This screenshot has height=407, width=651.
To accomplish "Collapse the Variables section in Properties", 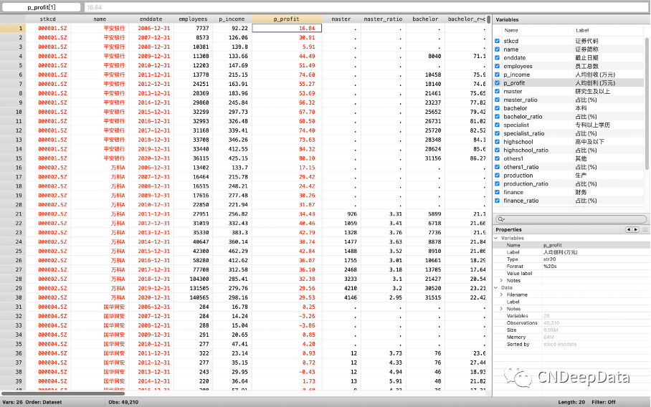I will coord(496,238).
